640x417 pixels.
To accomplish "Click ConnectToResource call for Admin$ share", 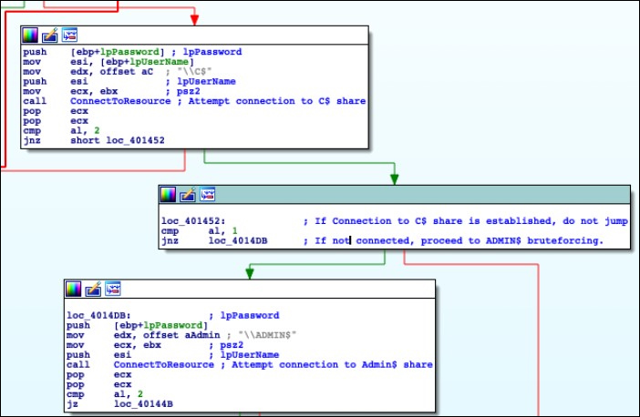I will [164, 365].
